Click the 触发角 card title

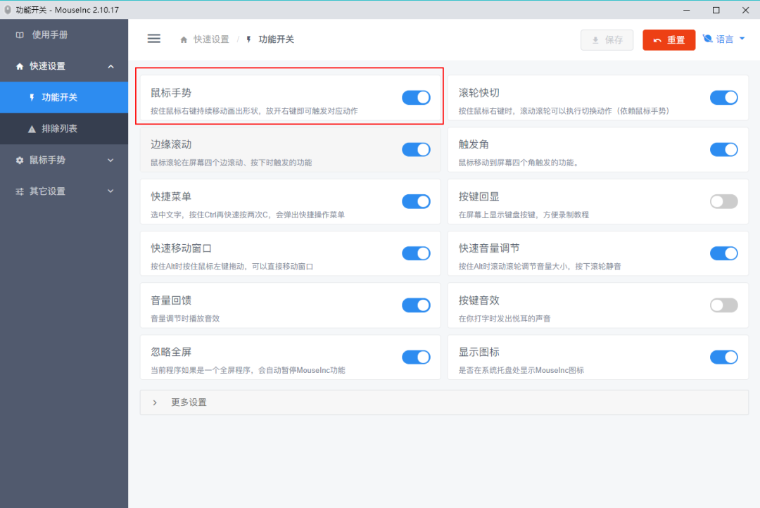(474, 144)
